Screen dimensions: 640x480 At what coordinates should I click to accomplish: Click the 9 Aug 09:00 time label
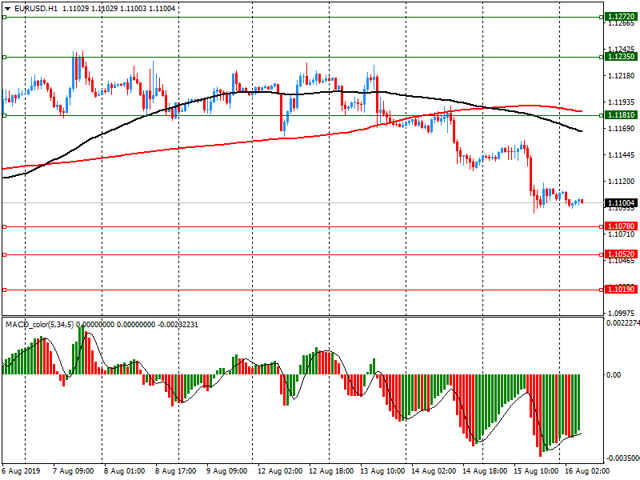(226, 471)
